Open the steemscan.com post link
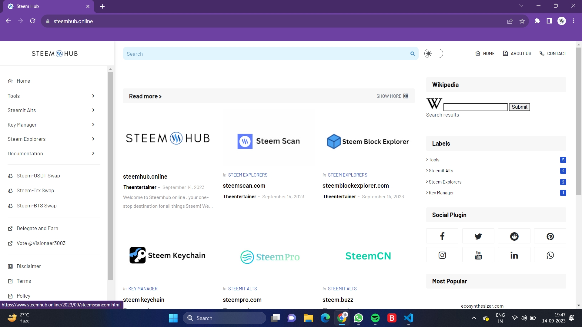The width and height of the screenshot is (582, 327). pos(244,186)
